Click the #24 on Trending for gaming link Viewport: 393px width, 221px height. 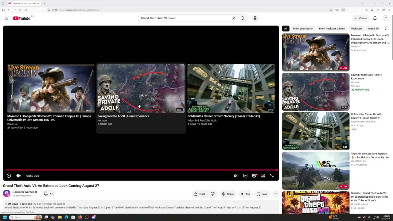point(49,204)
